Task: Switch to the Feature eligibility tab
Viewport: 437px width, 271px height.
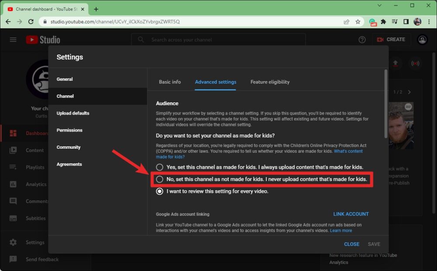Action: (270, 82)
